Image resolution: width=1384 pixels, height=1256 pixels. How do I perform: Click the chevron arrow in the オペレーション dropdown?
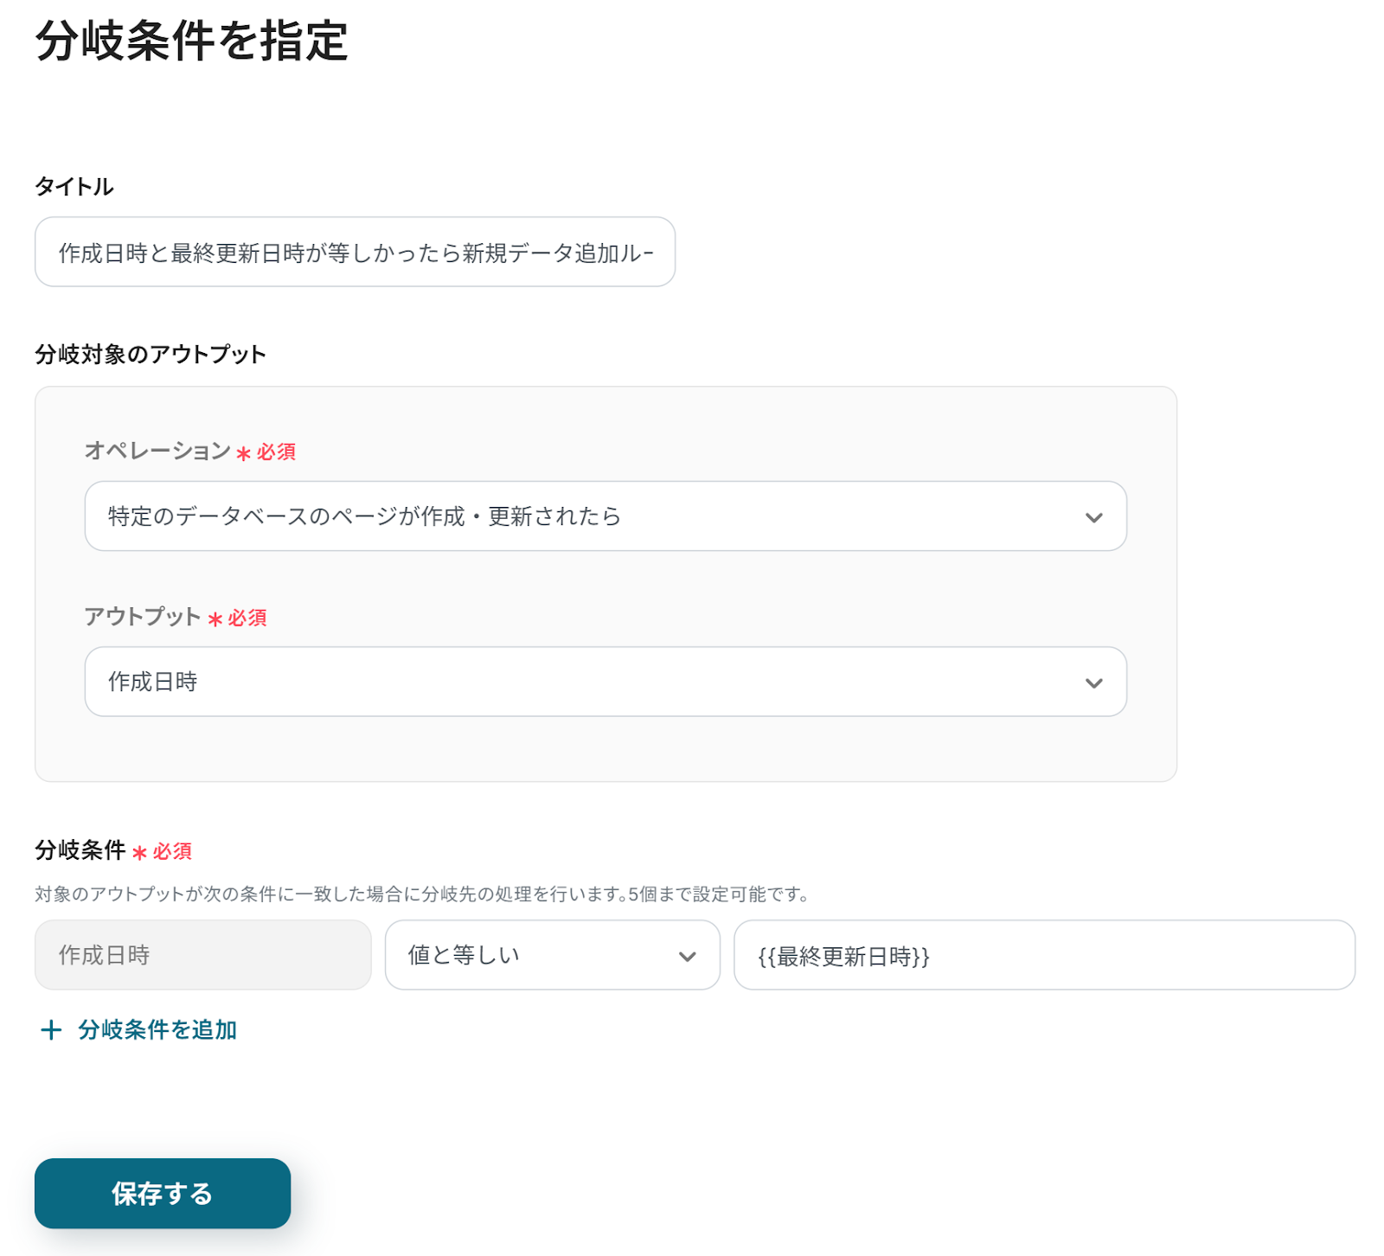click(1093, 517)
